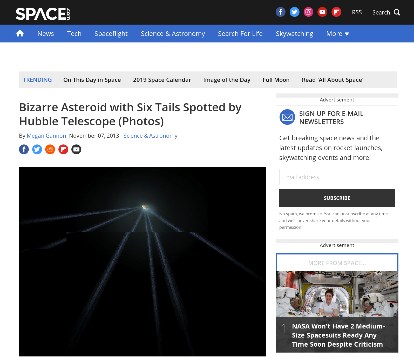Open Space.com's Flipboard page in header

pos(336,12)
